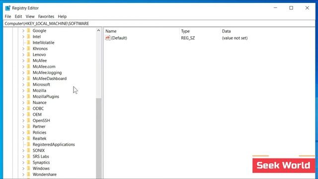318x179 pixels.
Task: Select the McAfeeDashboard key label
Action: pos(50,79)
